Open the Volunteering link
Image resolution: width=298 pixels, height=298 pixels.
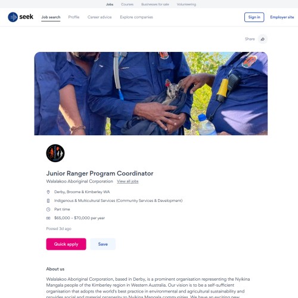(x=187, y=4)
